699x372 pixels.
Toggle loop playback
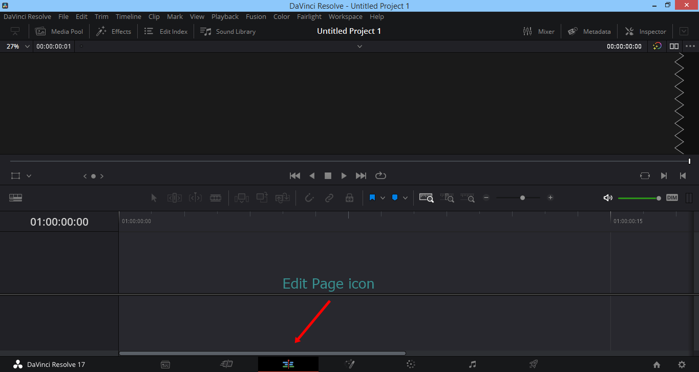[380, 176]
